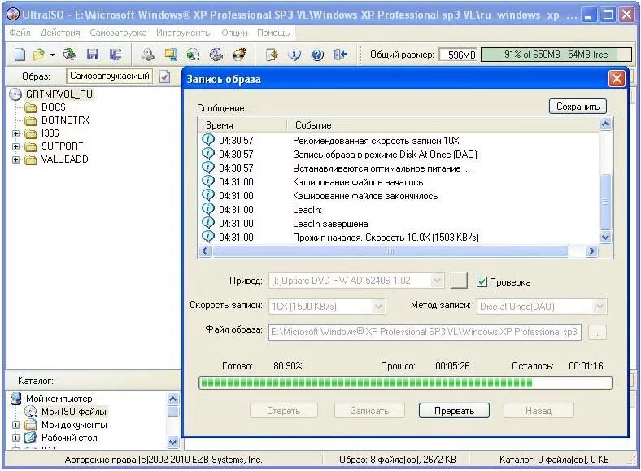Select 'Кэширование файлов началось' log row
Viewport: 641px width, 471px height.
tap(399, 182)
